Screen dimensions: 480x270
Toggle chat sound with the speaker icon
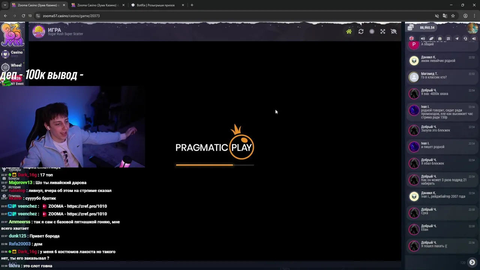(x=423, y=39)
